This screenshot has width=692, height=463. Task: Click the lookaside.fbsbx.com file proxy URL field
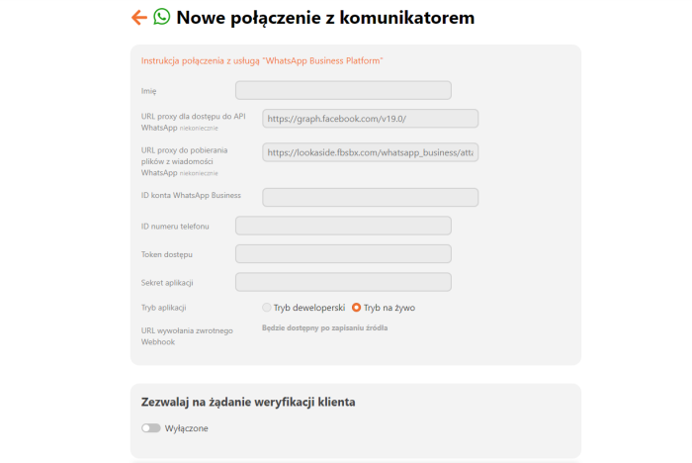point(370,152)
